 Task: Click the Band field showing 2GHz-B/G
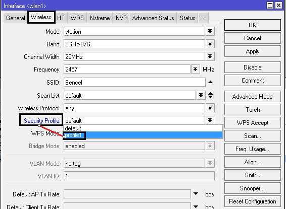(x=134, y=44)
